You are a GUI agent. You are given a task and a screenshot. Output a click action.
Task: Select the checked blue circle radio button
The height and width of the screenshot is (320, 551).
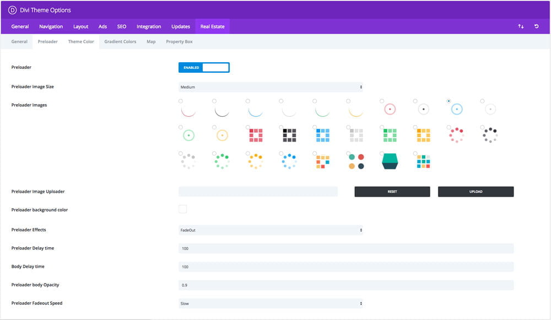pos(449,101)
